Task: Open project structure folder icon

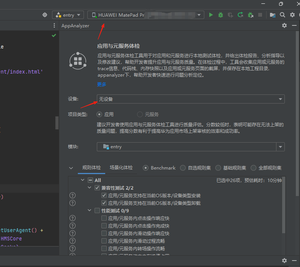Action: [272, 15]
